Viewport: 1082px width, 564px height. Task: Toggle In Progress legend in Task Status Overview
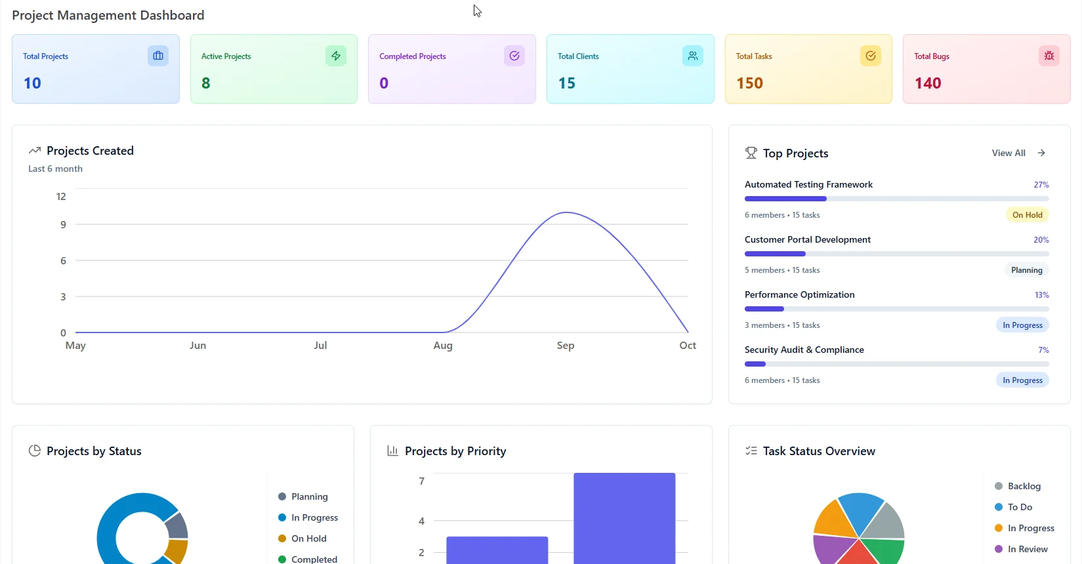tap(1024, 528)
